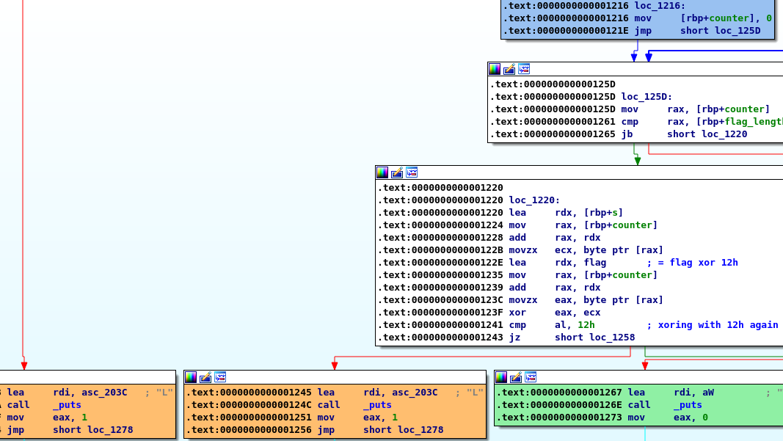
Task: Click the pencil edit icon on loc_1220 block
Action: click(x=397, y=172)
